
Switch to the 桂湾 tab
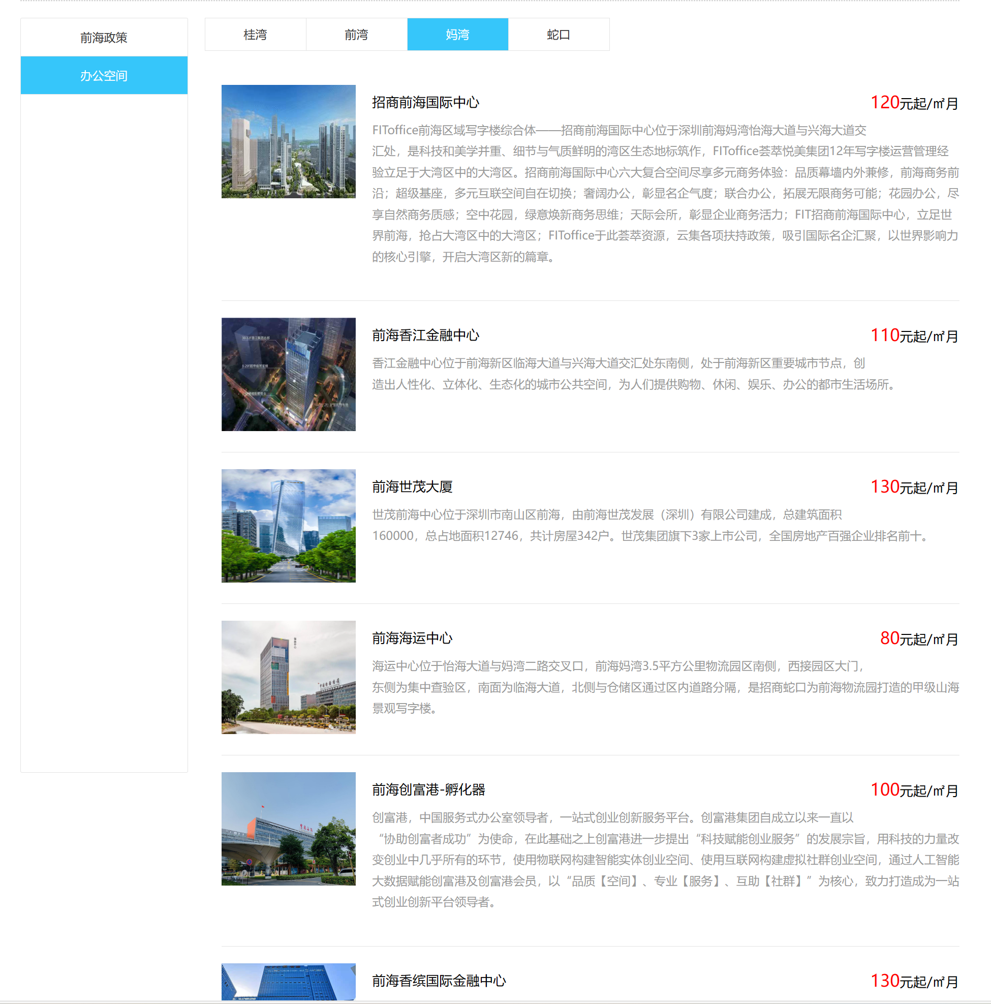click(x=255, y=34)
